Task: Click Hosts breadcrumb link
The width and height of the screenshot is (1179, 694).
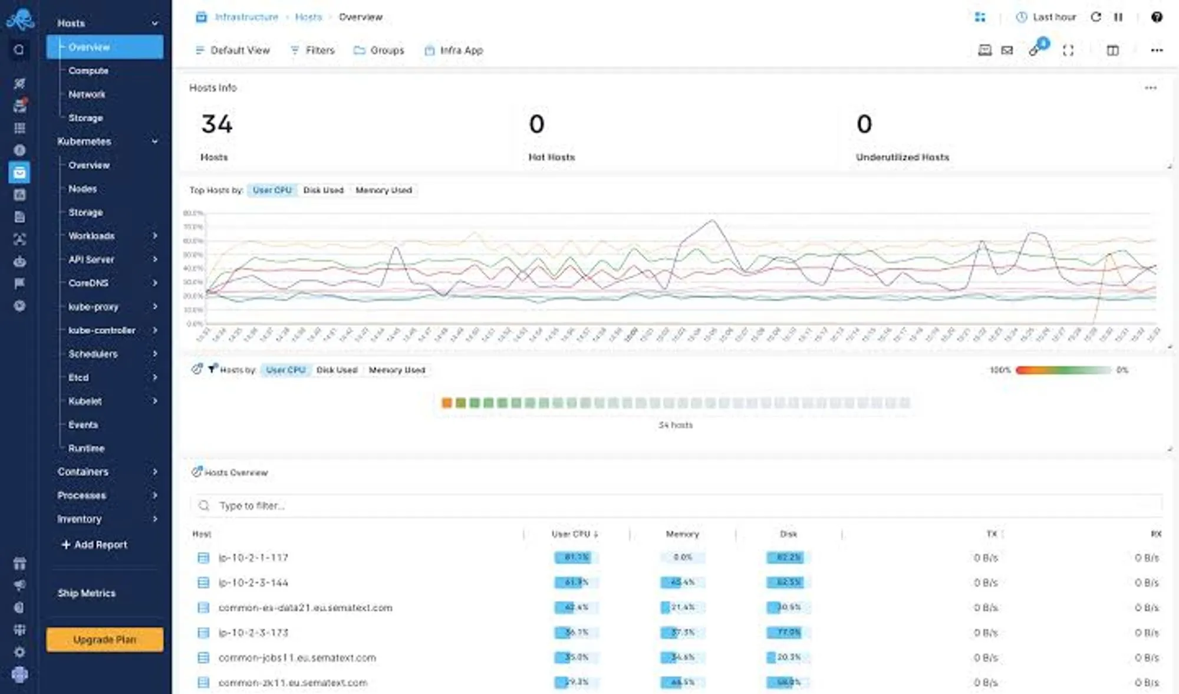Action: [308, 17]
